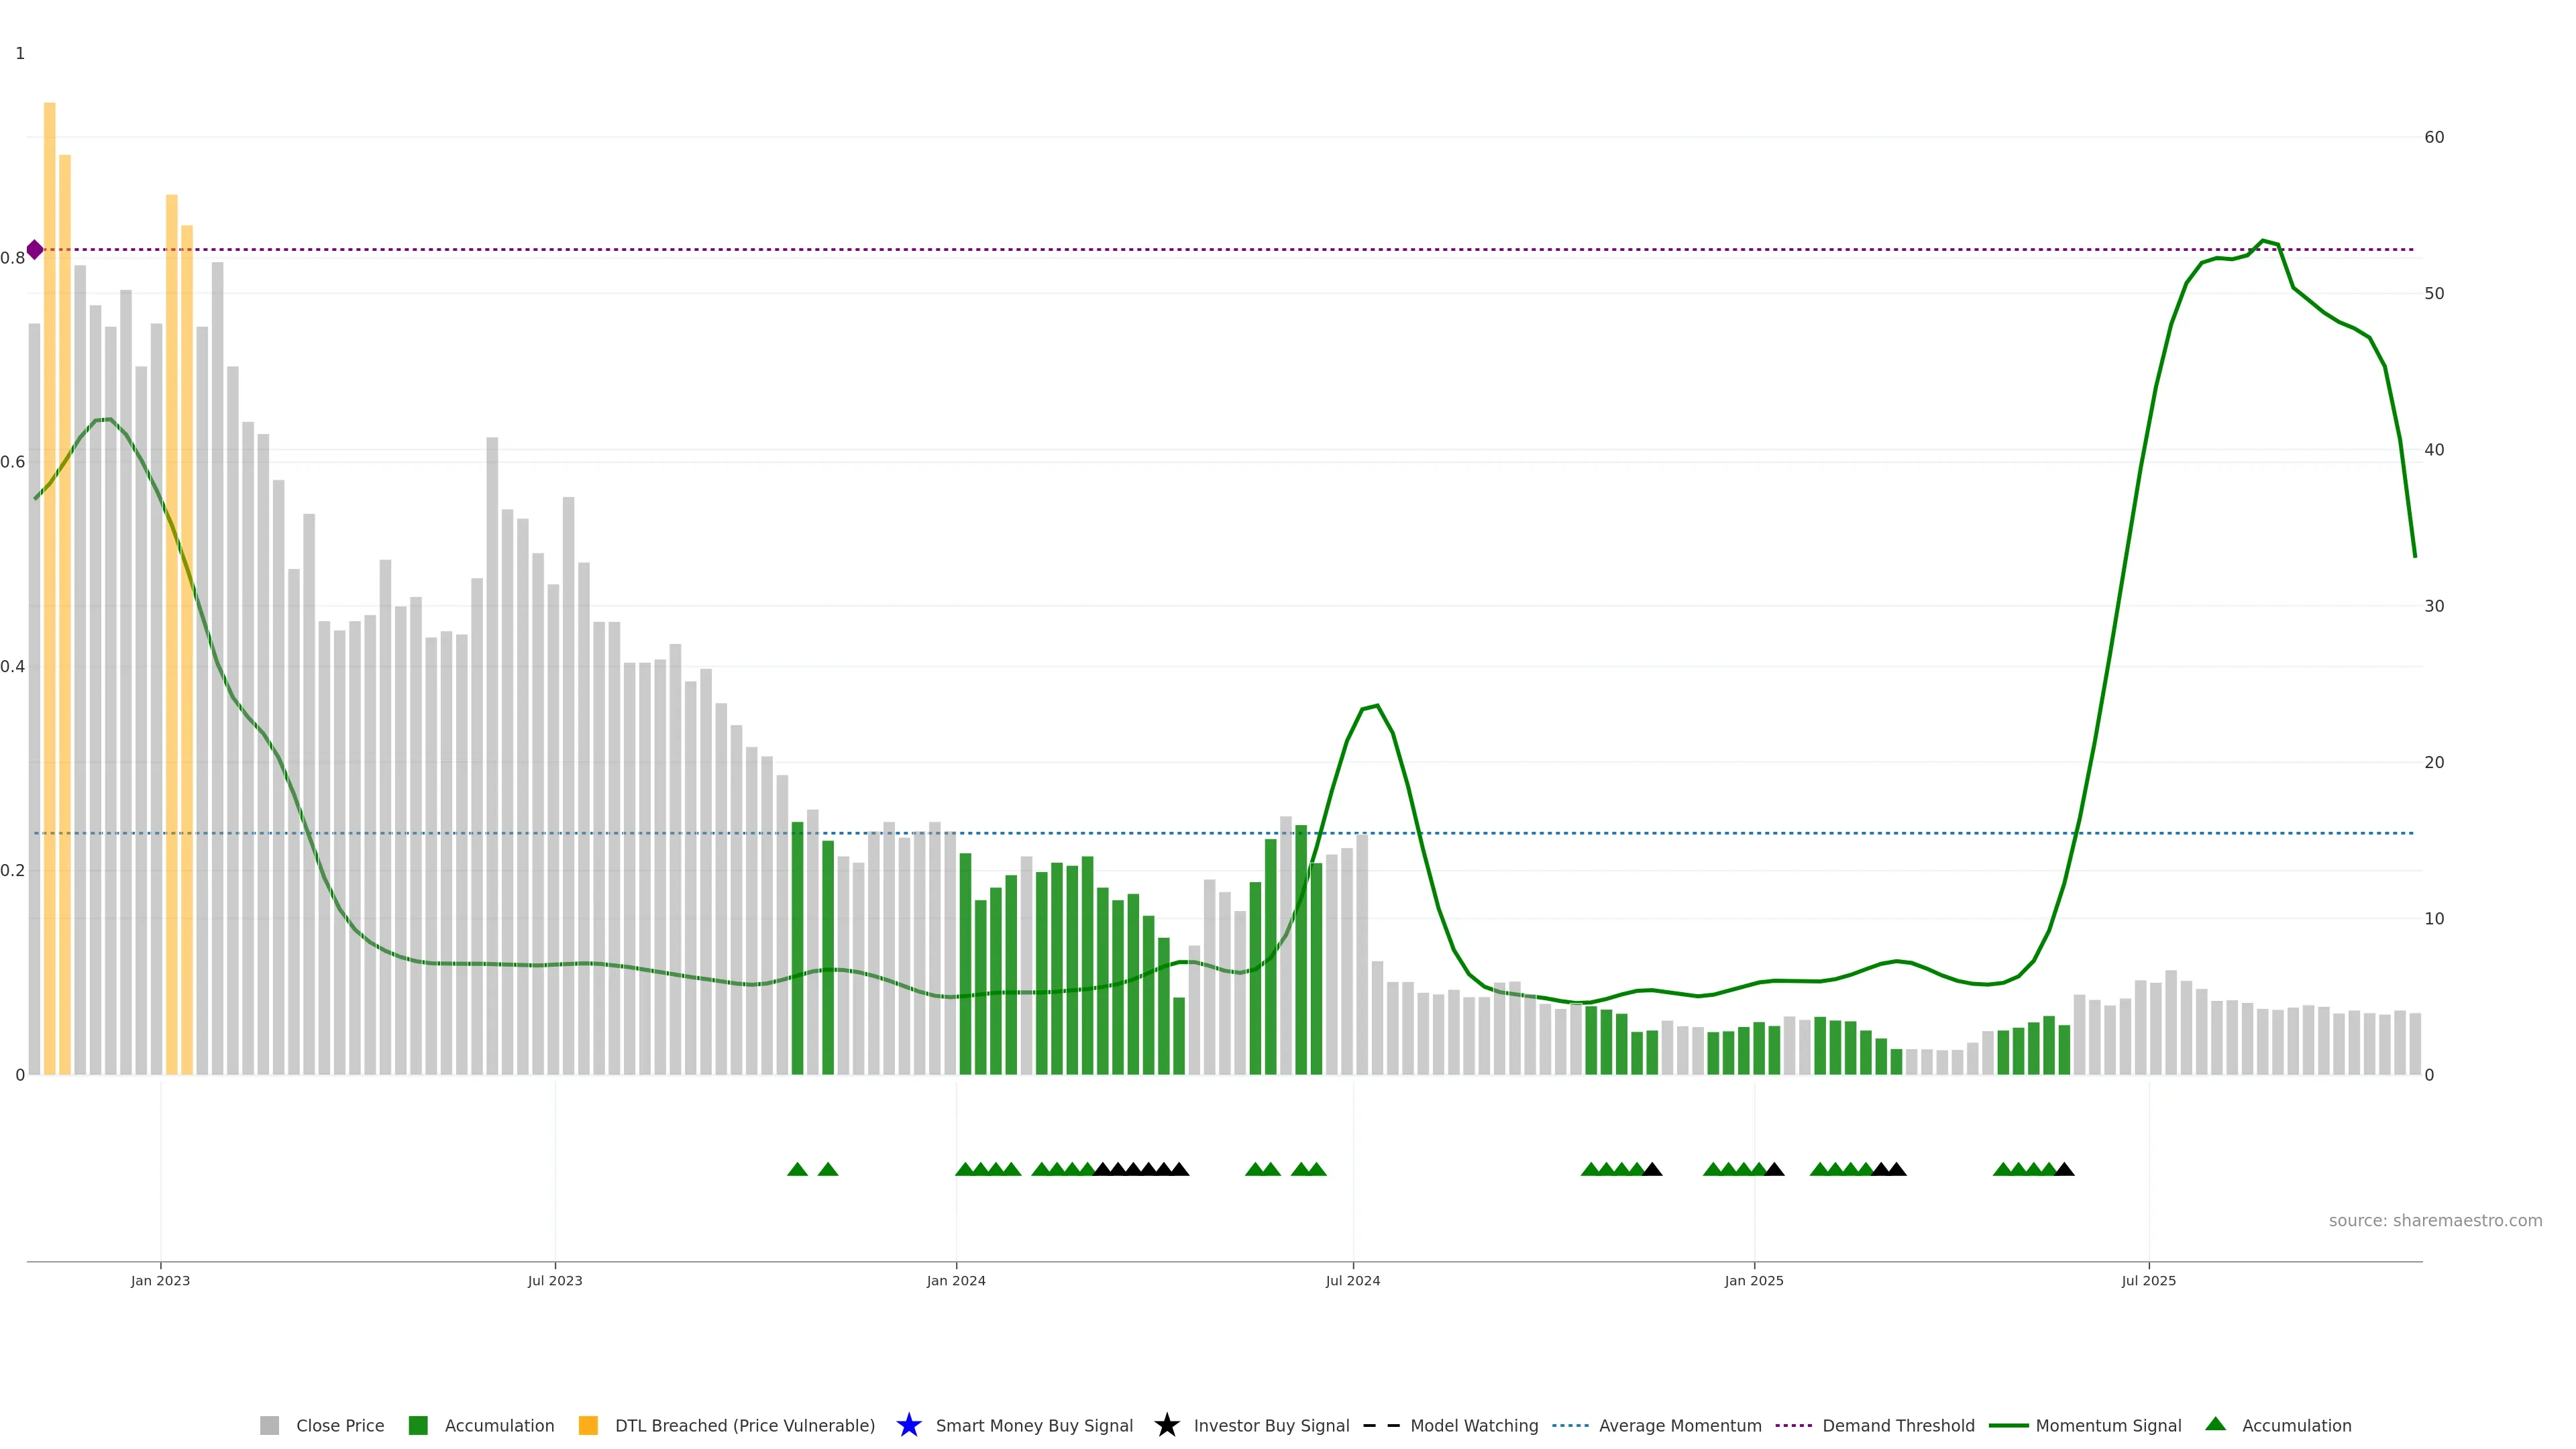The width and height of the screenshot is (2576, 1449).
Task: Click the dashed Model Watching legend icon
Action: 1381,1425
